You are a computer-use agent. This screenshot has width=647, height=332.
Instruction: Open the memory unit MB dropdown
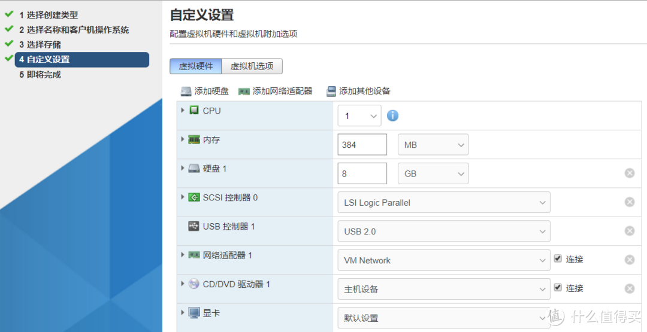coord(433,145)
